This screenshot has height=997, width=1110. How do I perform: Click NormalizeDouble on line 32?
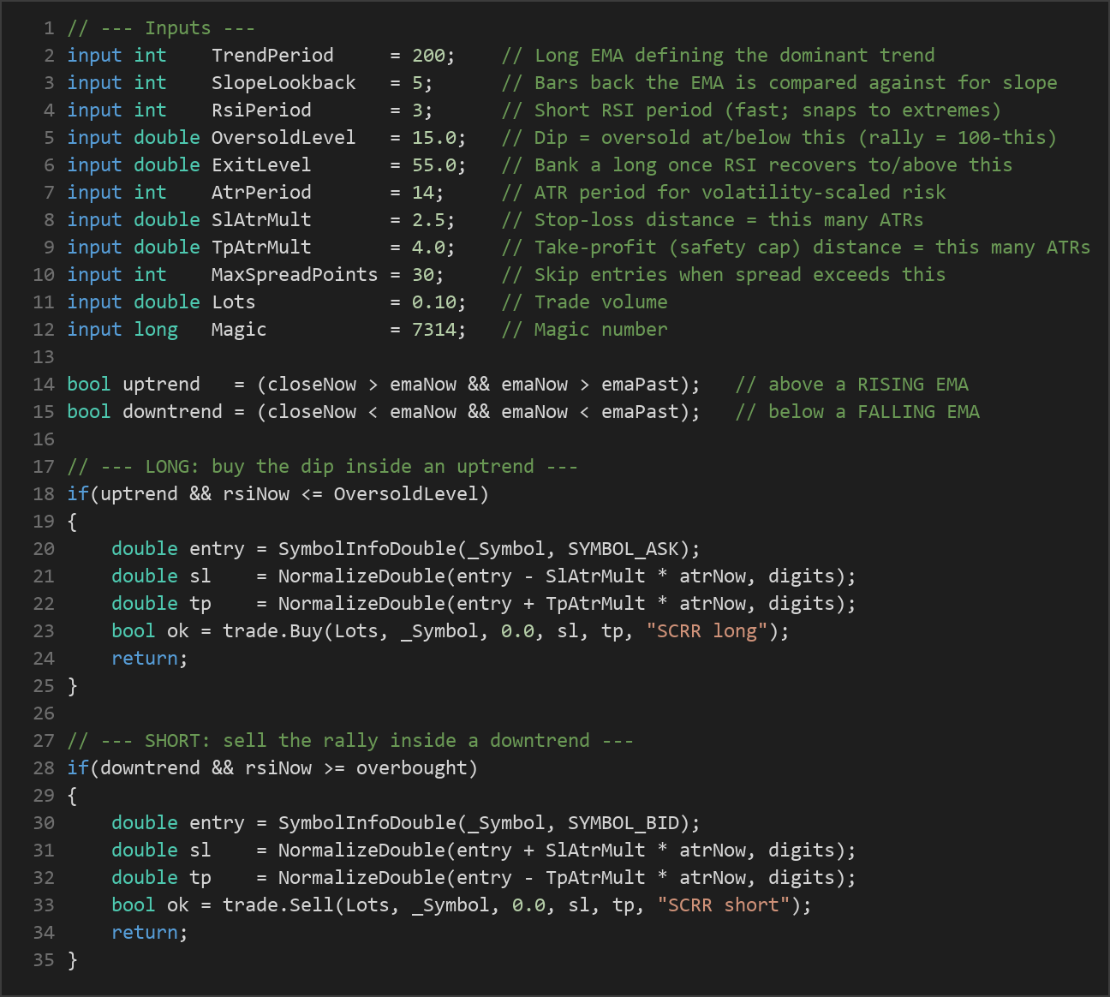click(361, 878)
